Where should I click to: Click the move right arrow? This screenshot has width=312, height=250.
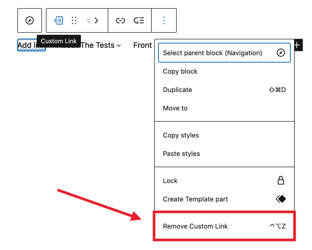96,20
